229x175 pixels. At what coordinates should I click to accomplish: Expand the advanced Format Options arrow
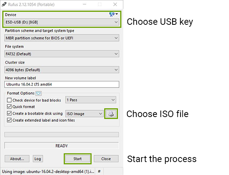coord(39,93)
